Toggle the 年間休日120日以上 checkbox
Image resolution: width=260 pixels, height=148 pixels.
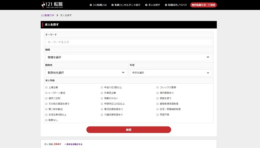102,104
